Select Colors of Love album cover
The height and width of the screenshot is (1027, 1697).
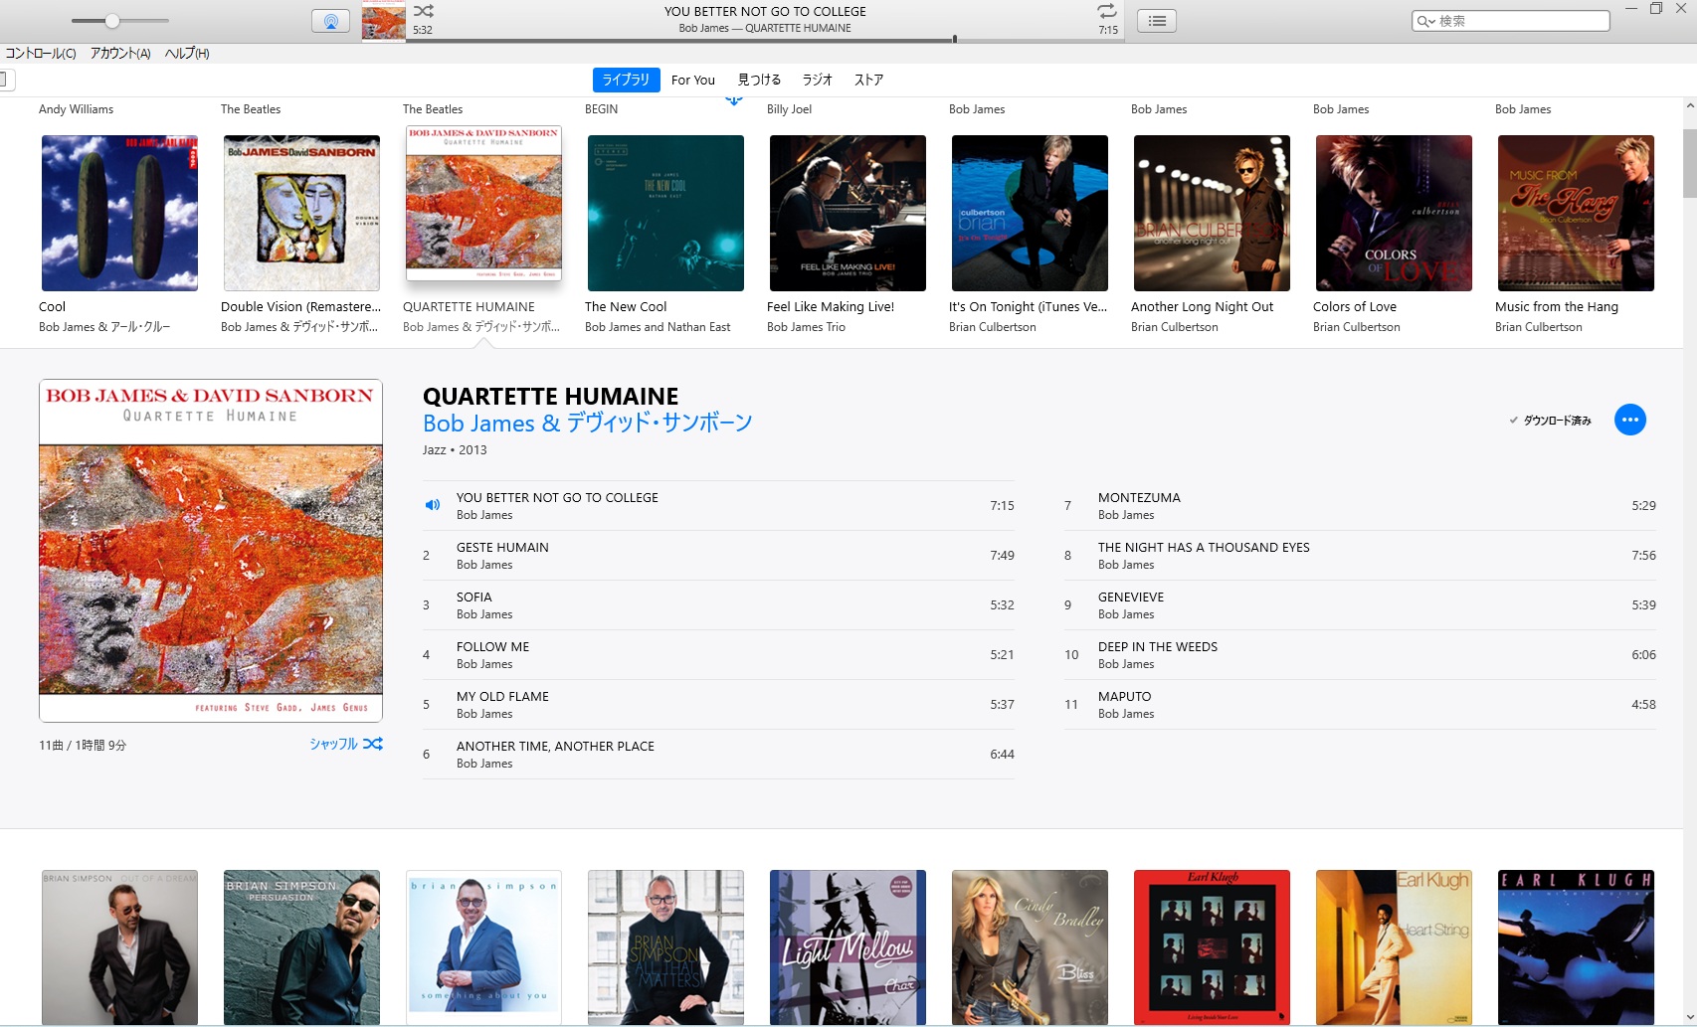[x=1394, y=213]
